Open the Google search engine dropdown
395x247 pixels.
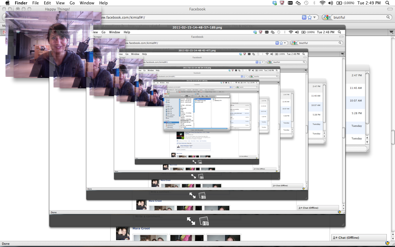[x=326, y=17]
